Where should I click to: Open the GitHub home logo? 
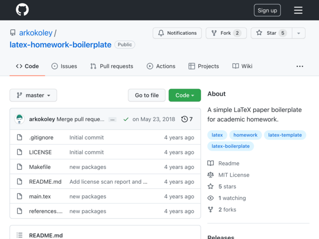(22, 9)
